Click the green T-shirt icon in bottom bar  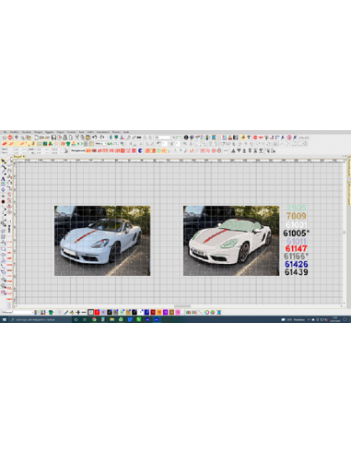pos(51,312)
